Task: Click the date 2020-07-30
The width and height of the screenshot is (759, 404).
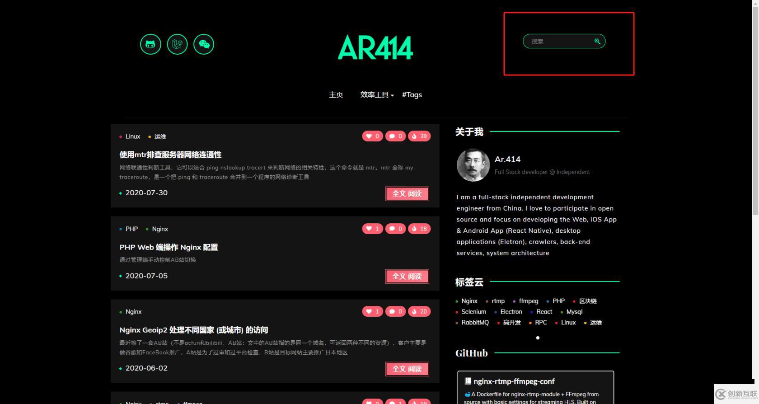Action: pyautogui.click(x=146, y=193)
